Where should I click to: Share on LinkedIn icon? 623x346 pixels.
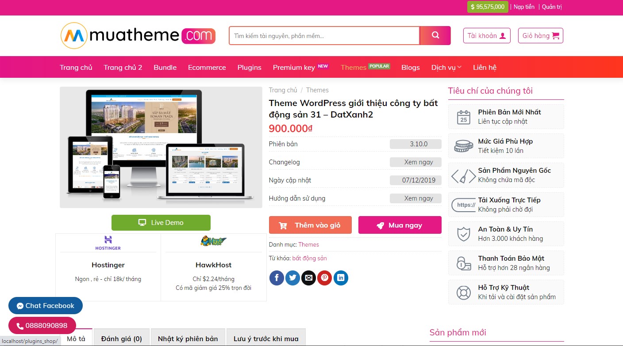click(x=341, y=278)
